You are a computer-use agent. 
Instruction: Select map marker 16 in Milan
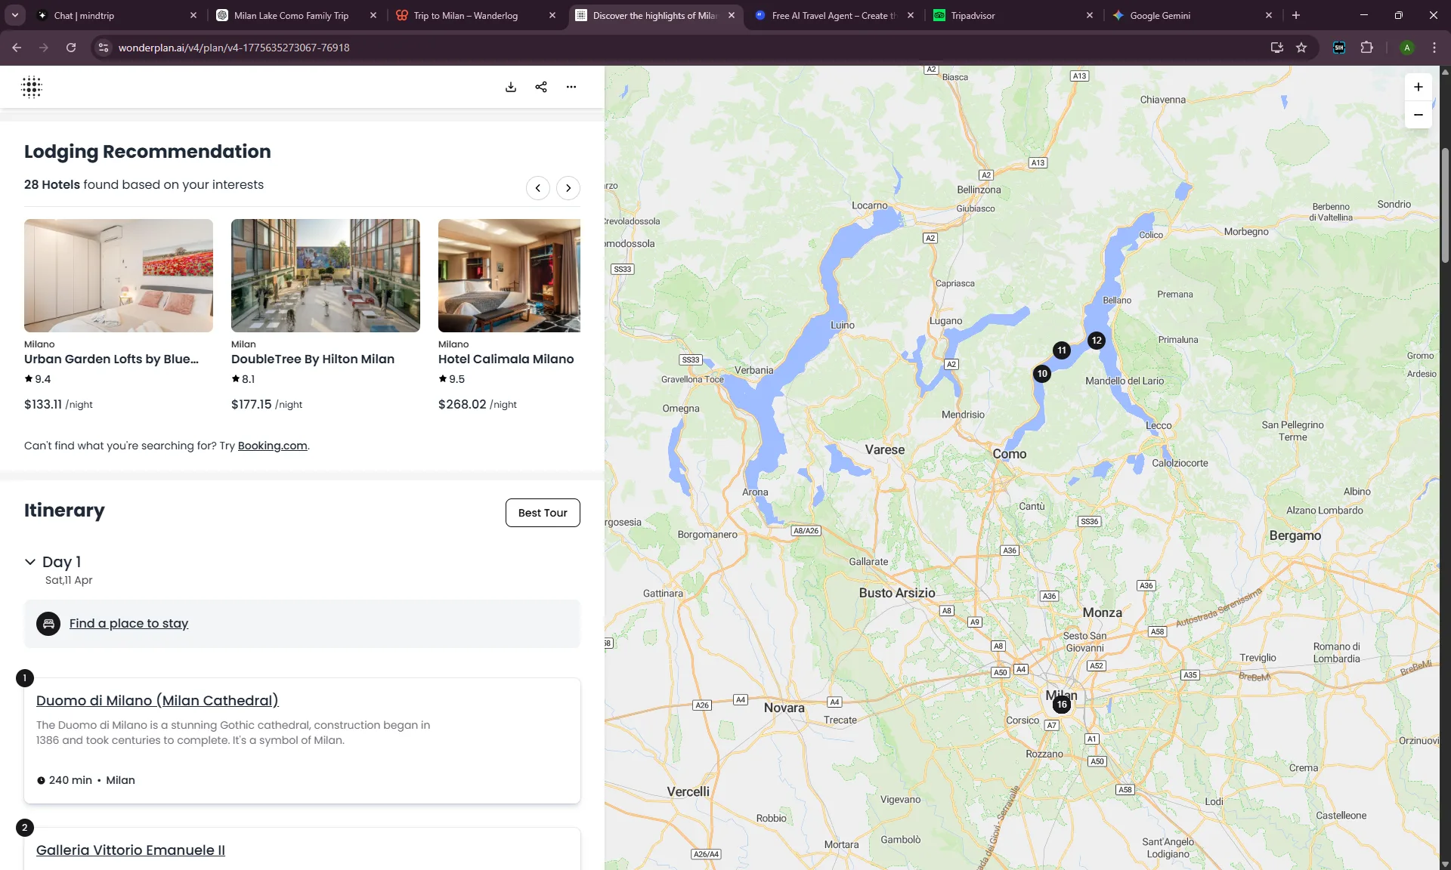[x=1062, y=705]
